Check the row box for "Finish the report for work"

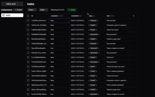28,67
